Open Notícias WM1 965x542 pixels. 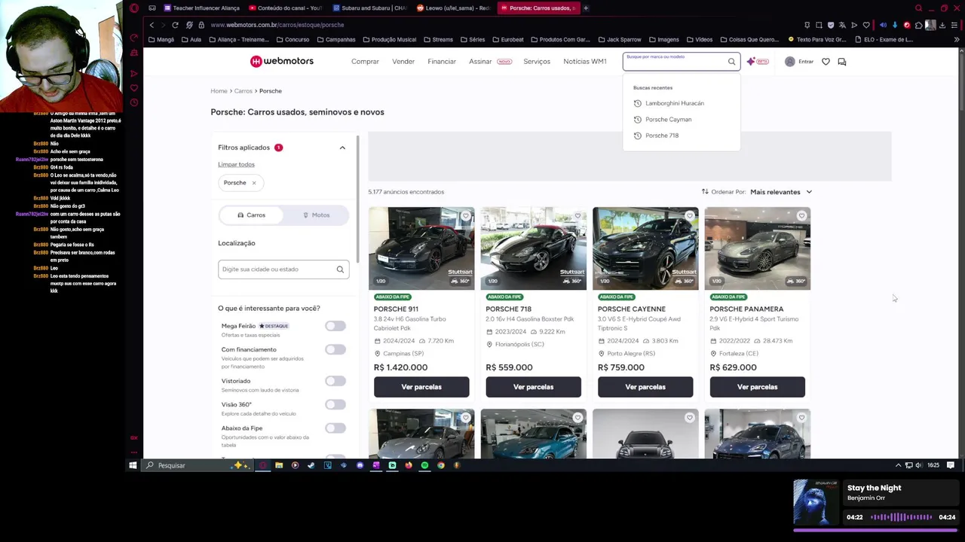pos(585,62)
